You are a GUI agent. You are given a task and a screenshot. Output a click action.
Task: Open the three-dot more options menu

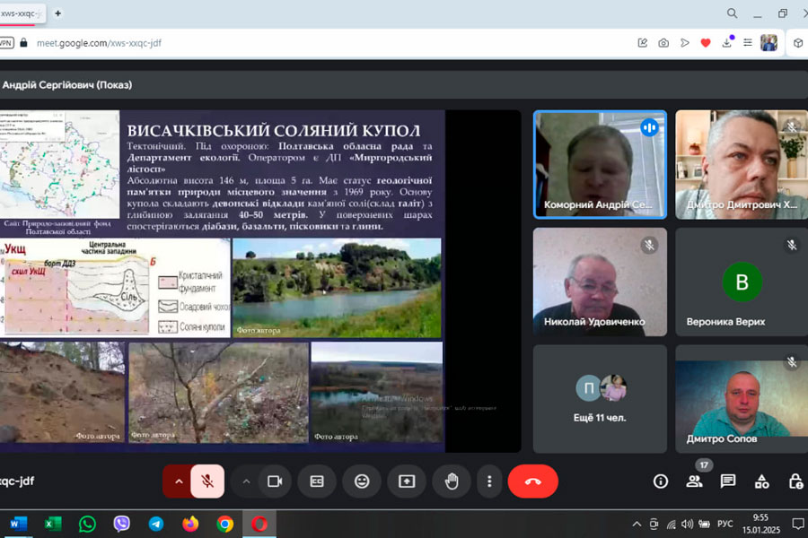coord(489,482)
